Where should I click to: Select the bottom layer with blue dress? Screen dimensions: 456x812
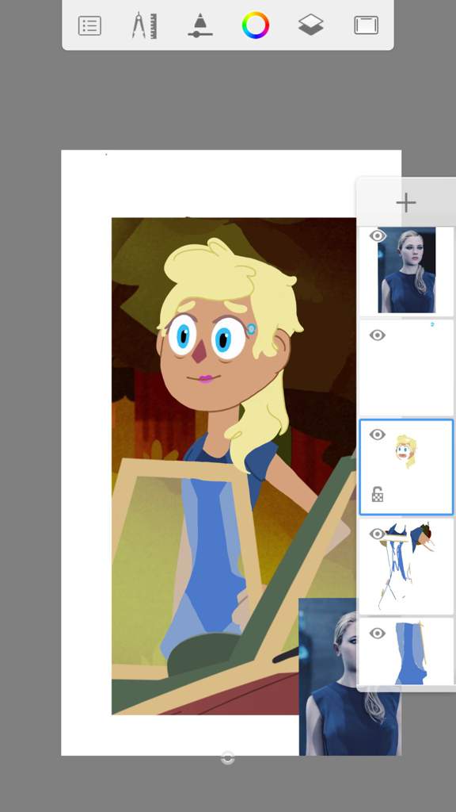coord(406,652)
